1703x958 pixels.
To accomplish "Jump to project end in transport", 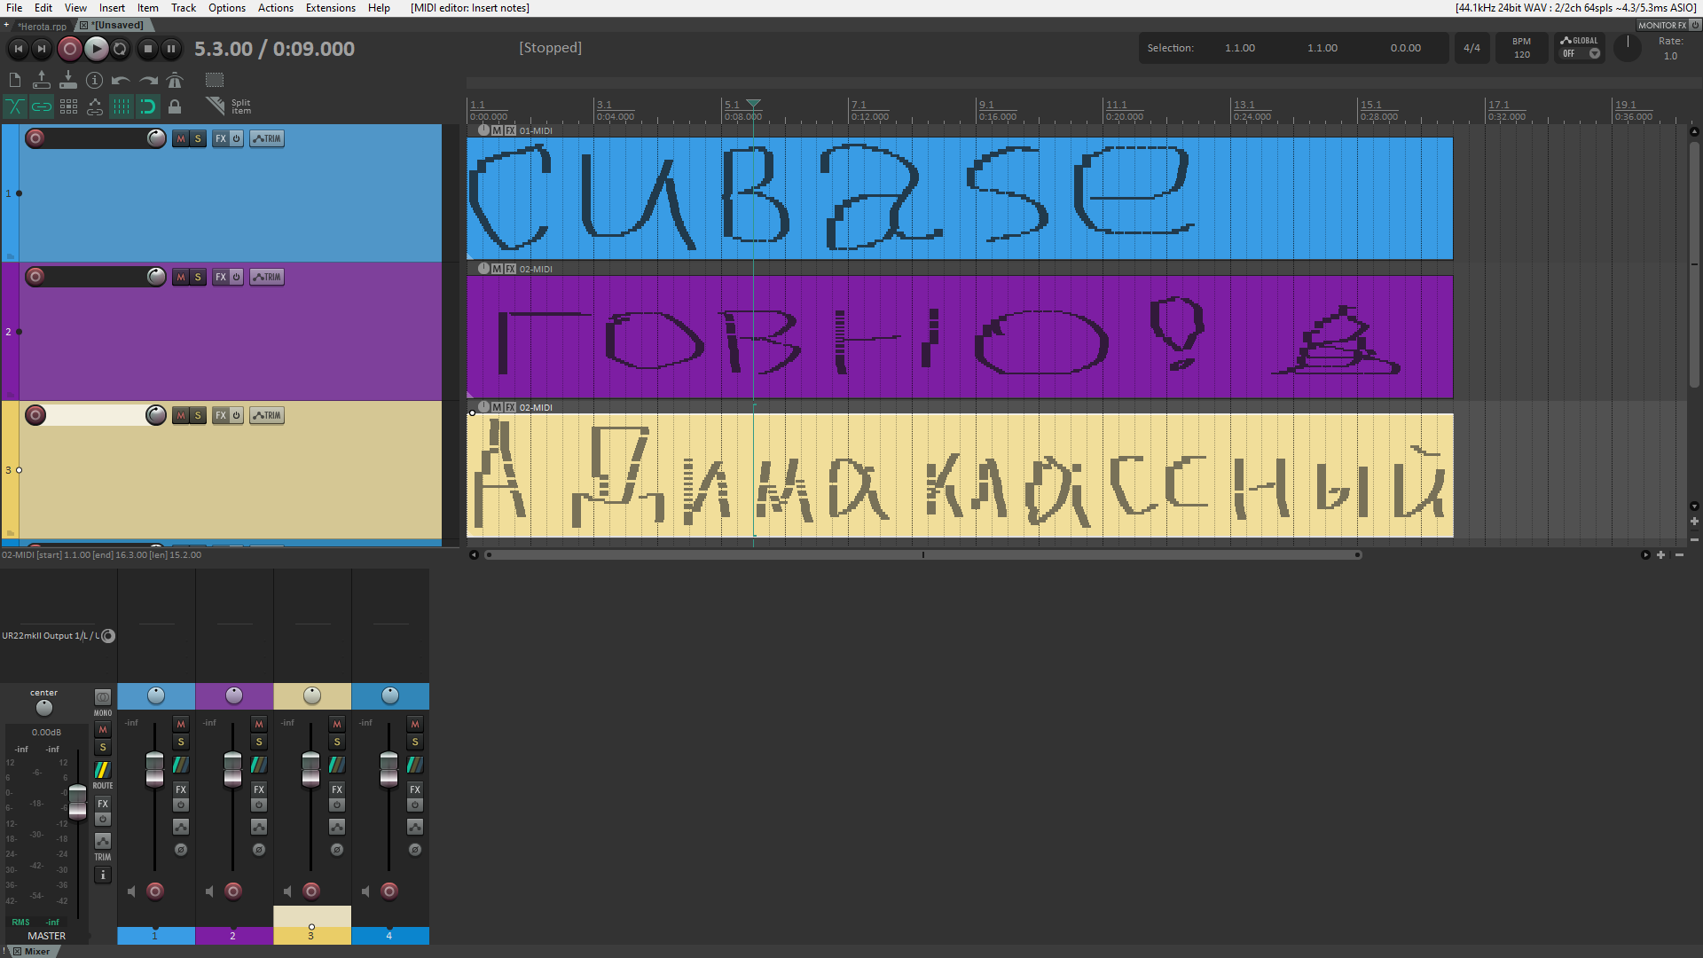I will (41, 49).
